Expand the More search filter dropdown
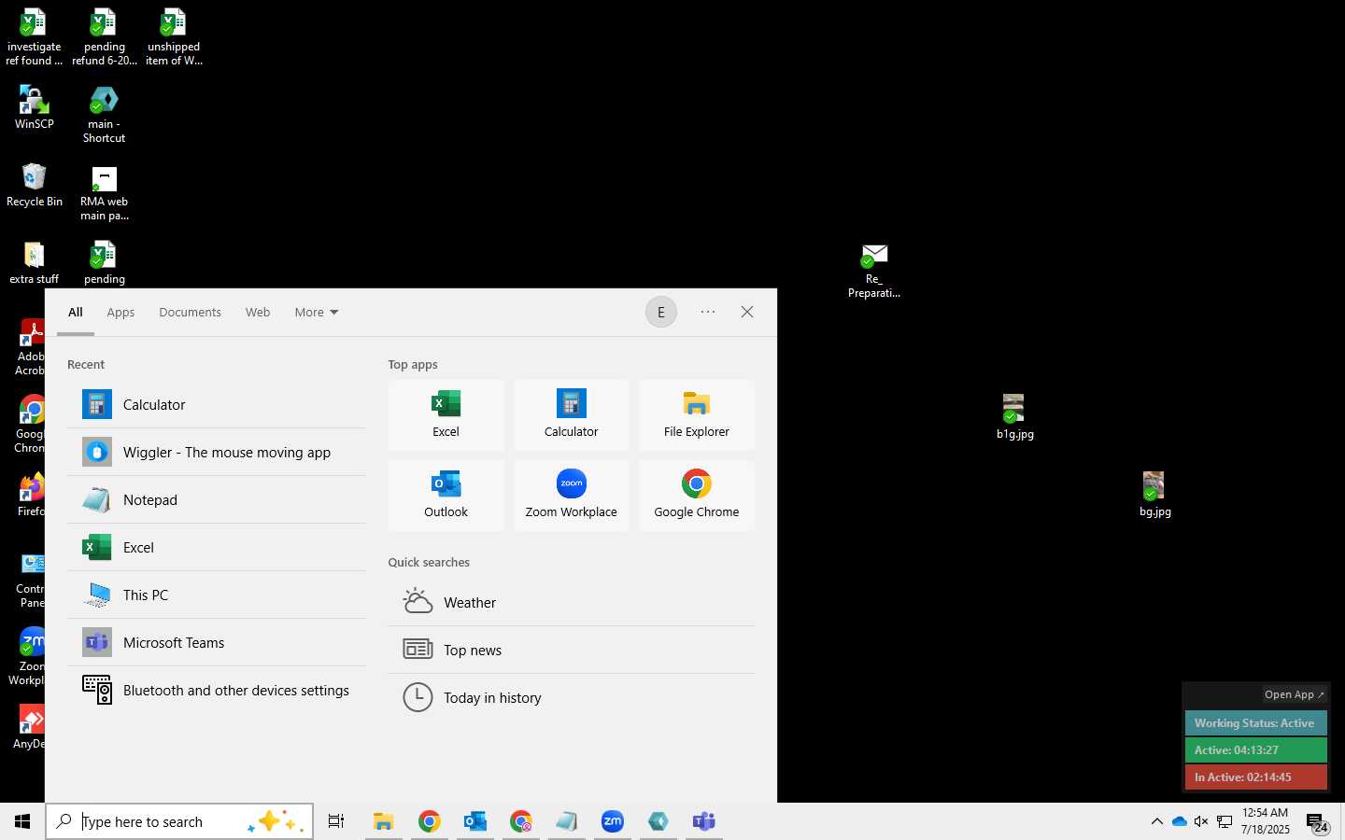 tap(317, 313)
